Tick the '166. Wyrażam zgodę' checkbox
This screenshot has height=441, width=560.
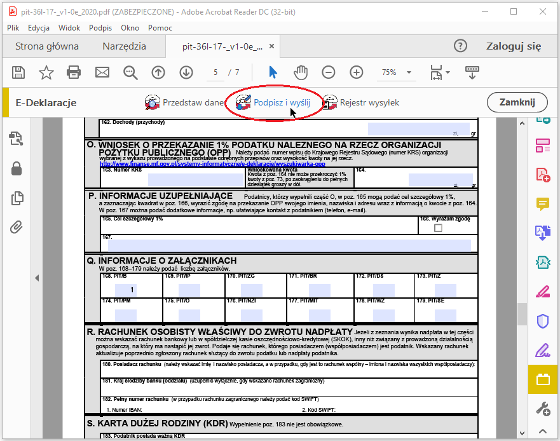coord(438,228)
